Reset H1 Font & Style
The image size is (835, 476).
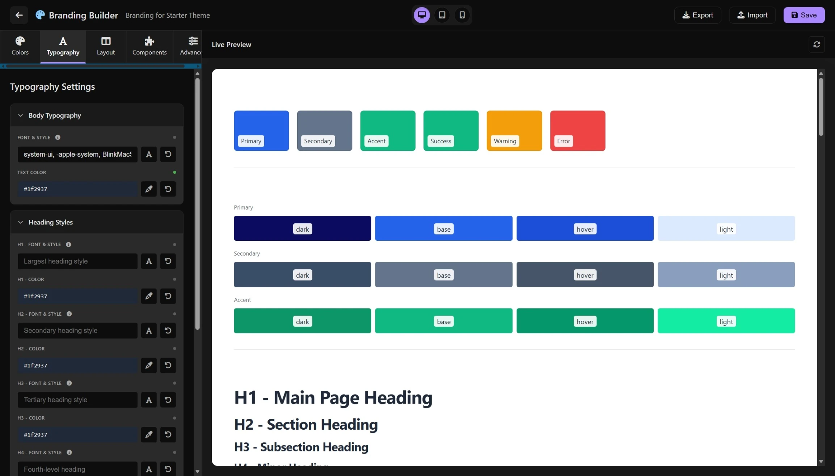point(168,261)
